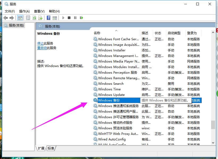Open Properties using the toolbar icon
The width and height of the screenshot is (218, 159).
(x=28, y=17)
